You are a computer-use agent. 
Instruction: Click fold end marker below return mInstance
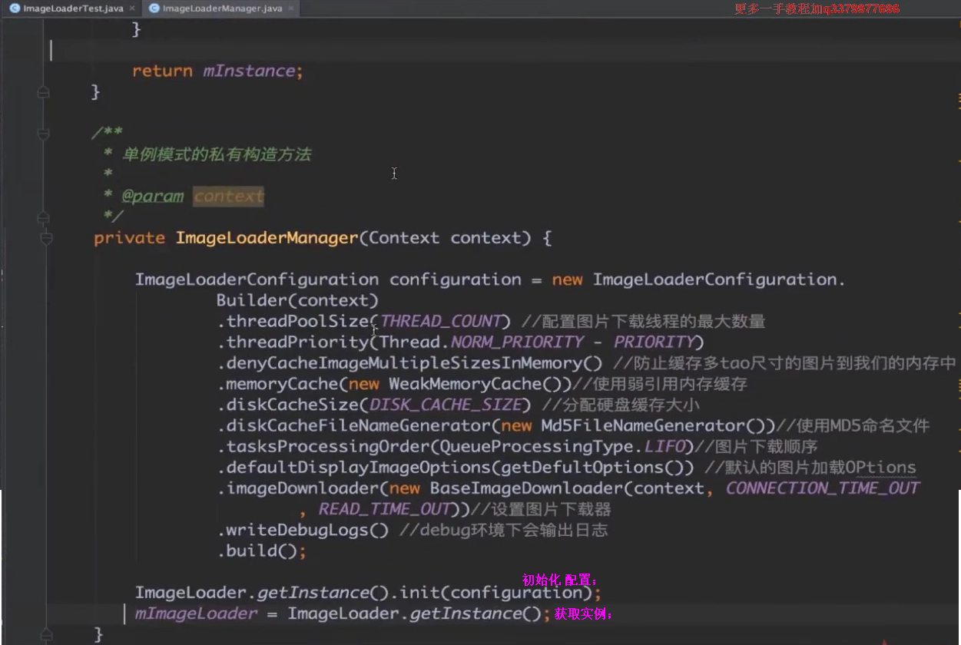(44, 92)
